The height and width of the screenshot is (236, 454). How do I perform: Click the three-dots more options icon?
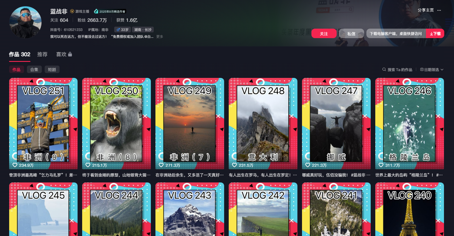[439, 10]
